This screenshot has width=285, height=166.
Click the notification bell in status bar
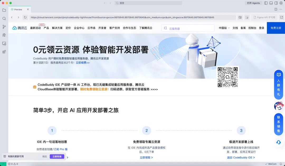tap(281, 164)
